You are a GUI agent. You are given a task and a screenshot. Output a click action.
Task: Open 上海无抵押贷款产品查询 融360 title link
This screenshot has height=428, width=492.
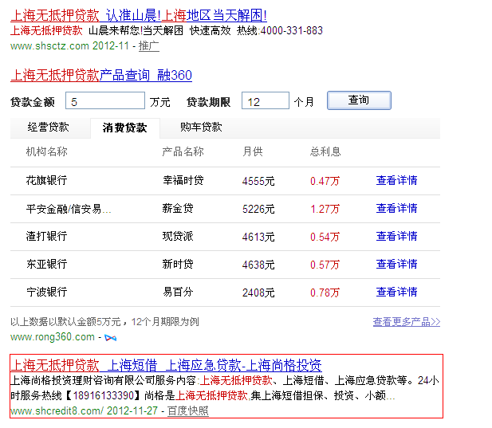(100, 76)
